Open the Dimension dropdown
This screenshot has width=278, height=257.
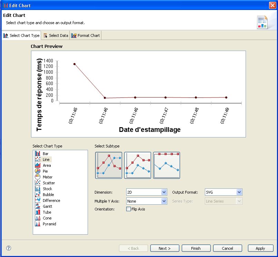point(146,192)
